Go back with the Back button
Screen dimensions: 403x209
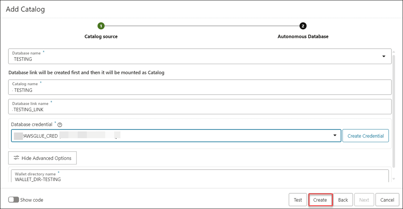(343, 200)
